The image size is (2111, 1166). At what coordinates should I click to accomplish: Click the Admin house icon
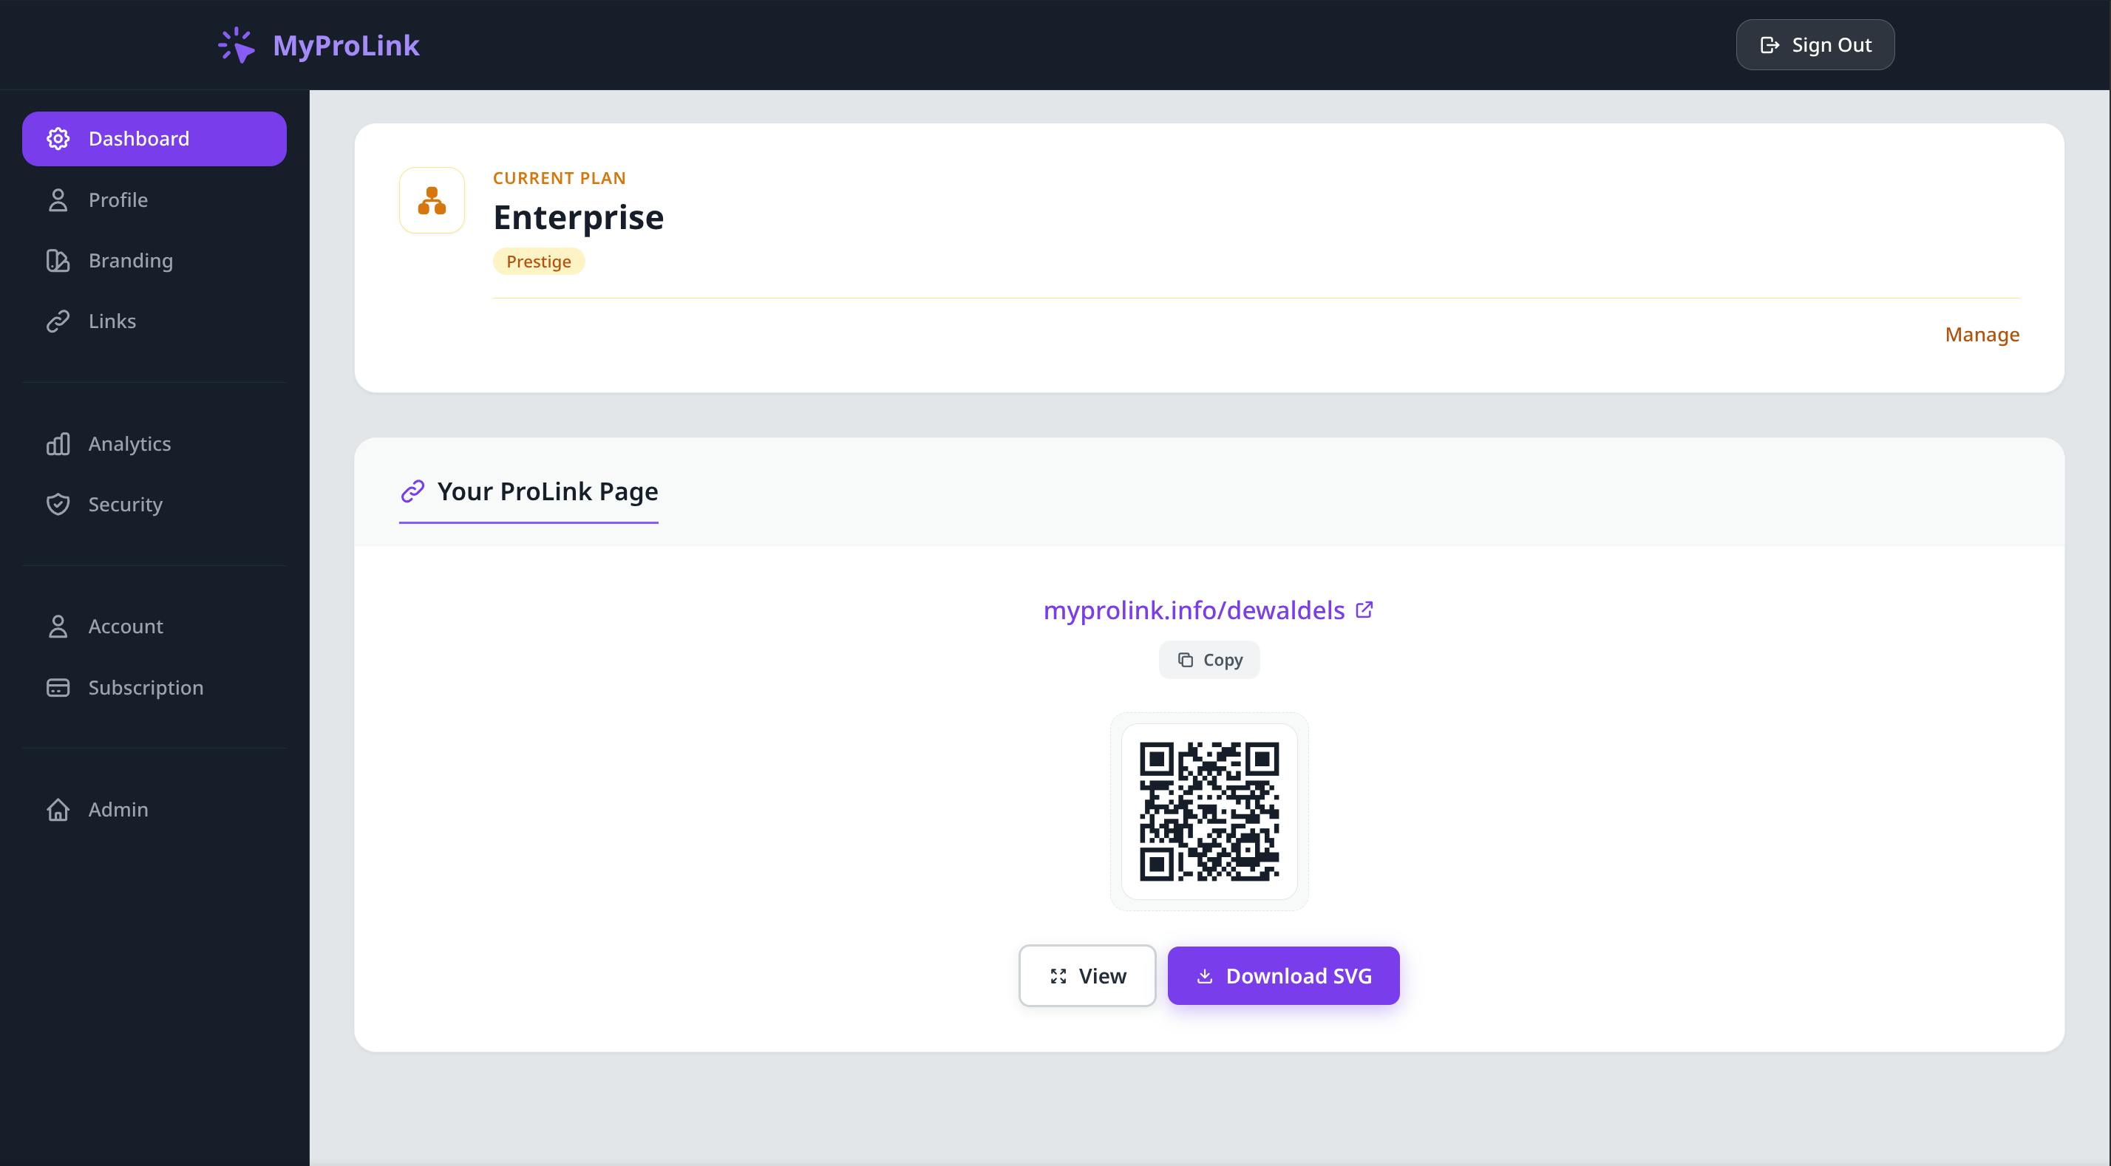pyautogui.click(x=58, y=810)
